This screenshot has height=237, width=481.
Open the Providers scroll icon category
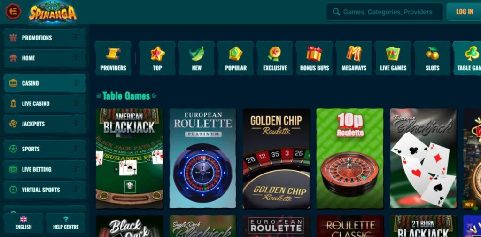pyautogui.click(x=113, y=58)
